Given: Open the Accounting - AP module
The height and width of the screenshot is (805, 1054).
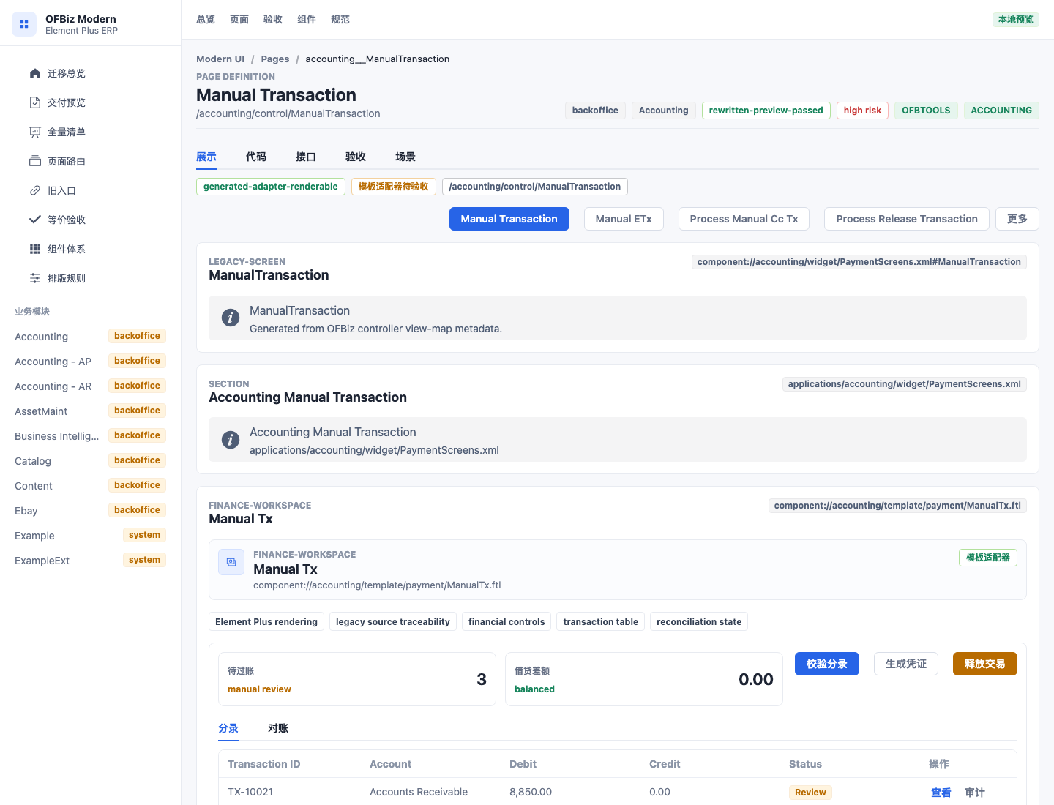Looking at the screenshot, I should point(90,362).
